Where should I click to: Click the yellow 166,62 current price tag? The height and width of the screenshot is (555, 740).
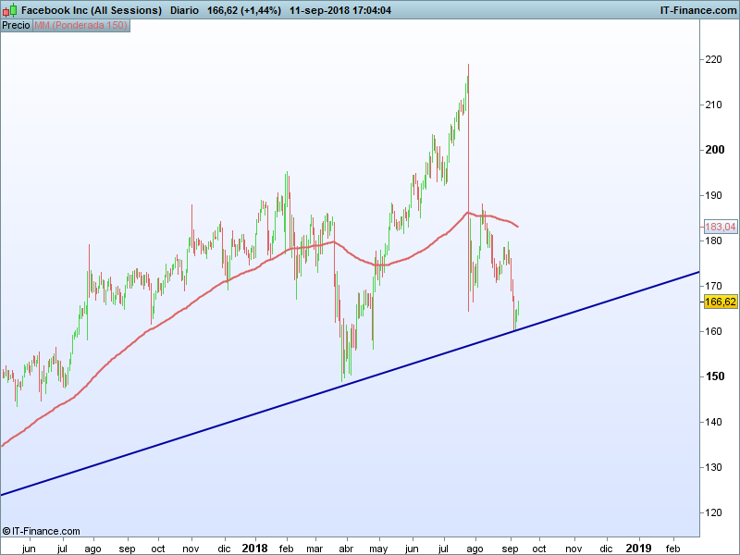pos(721,302)
